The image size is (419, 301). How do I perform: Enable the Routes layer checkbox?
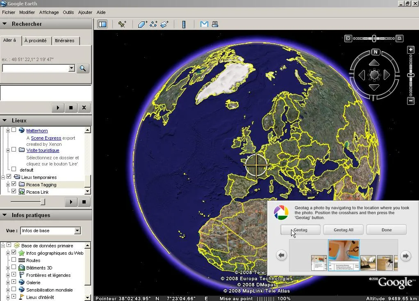(14, 260)
